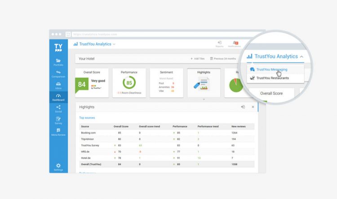The width and height of the screenshot is (337, 199).
Task: Click the HRS.de row name
Action: pyautogui.click(x=85, y=151)
